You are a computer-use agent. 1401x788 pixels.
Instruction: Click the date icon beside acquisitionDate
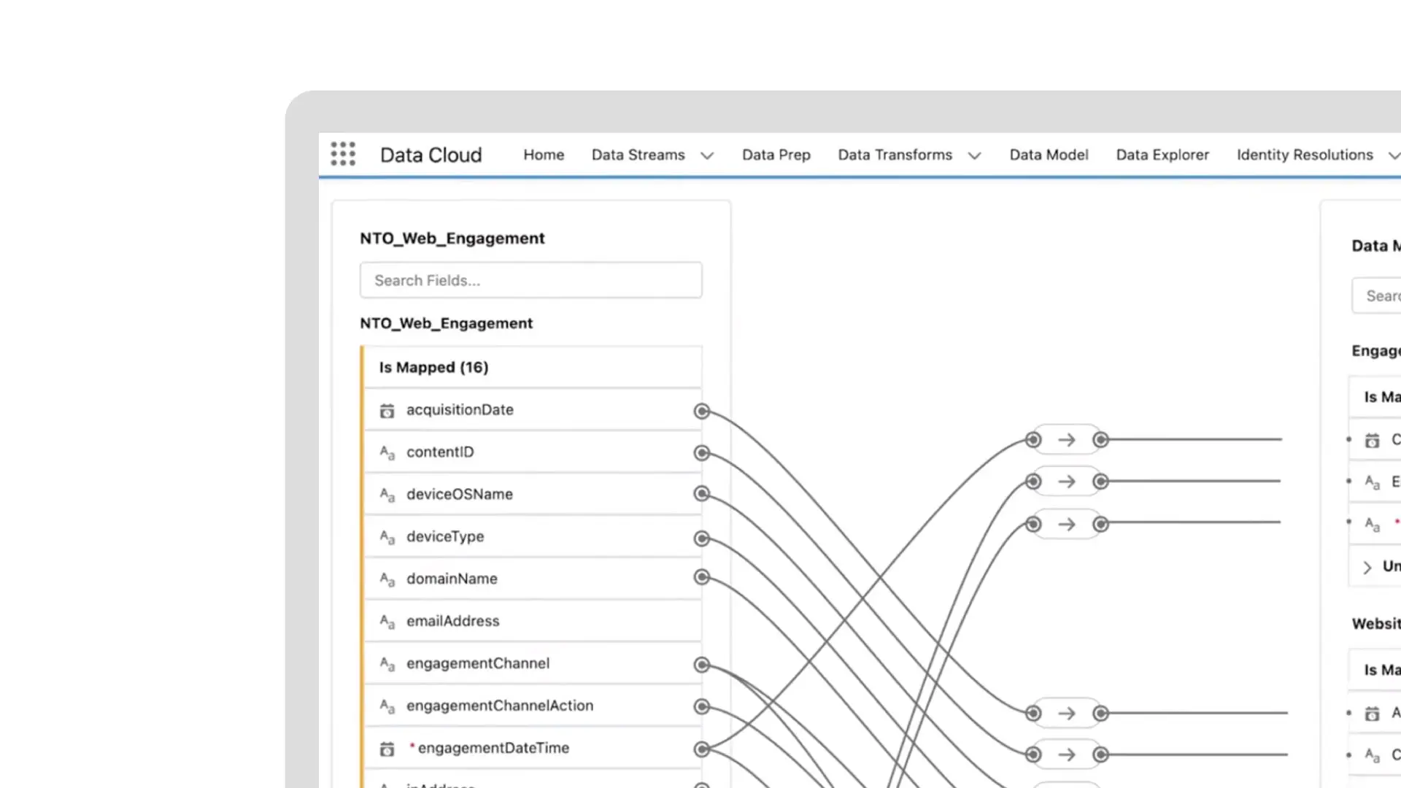387,411
